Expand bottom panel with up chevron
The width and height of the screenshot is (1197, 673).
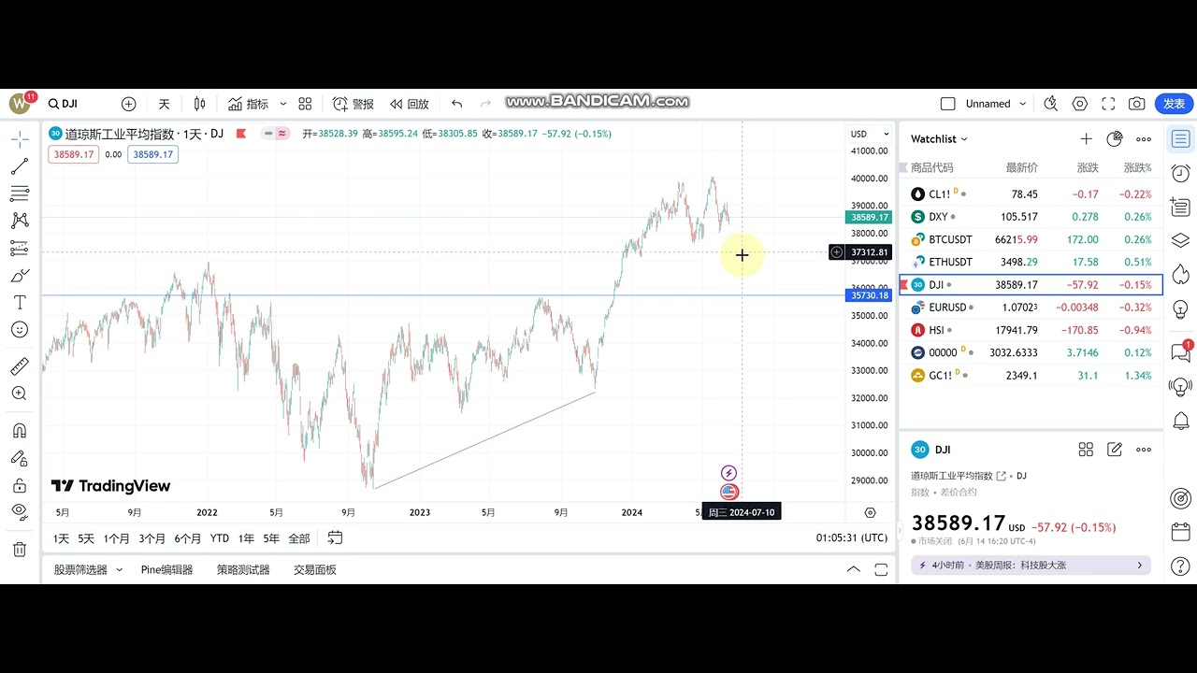pos(853,569)
